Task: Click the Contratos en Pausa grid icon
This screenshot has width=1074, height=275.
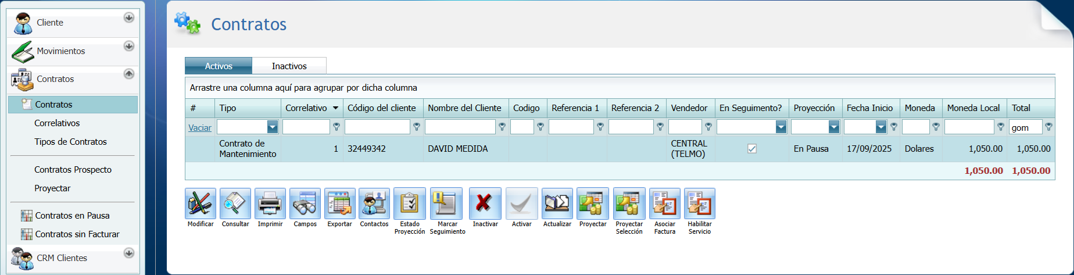Action: pyautogui.click(x=27, y=216)
